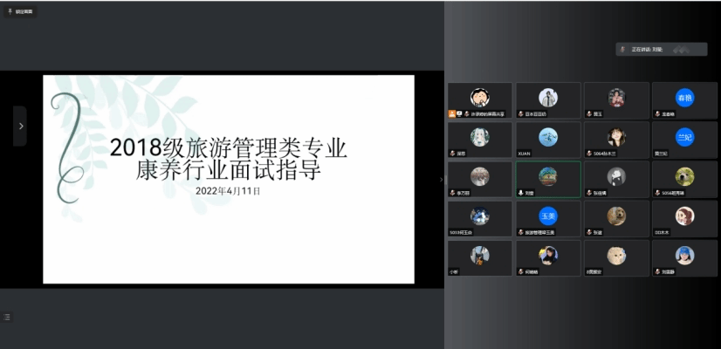Click the pin icon to lock the screen view
Screen dimensions: 721x349
click(x=10, y=11)
